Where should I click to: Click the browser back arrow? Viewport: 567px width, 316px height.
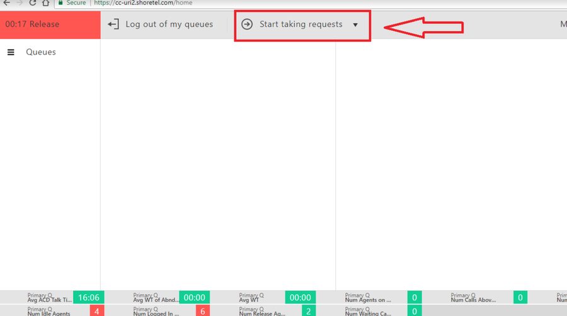pyautogui.click(x=6, y=3)
